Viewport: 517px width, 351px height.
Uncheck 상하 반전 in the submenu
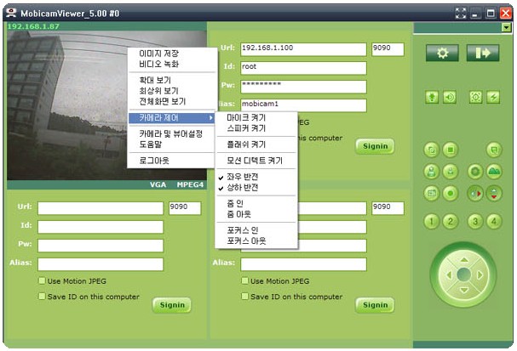tap(256, 188)
